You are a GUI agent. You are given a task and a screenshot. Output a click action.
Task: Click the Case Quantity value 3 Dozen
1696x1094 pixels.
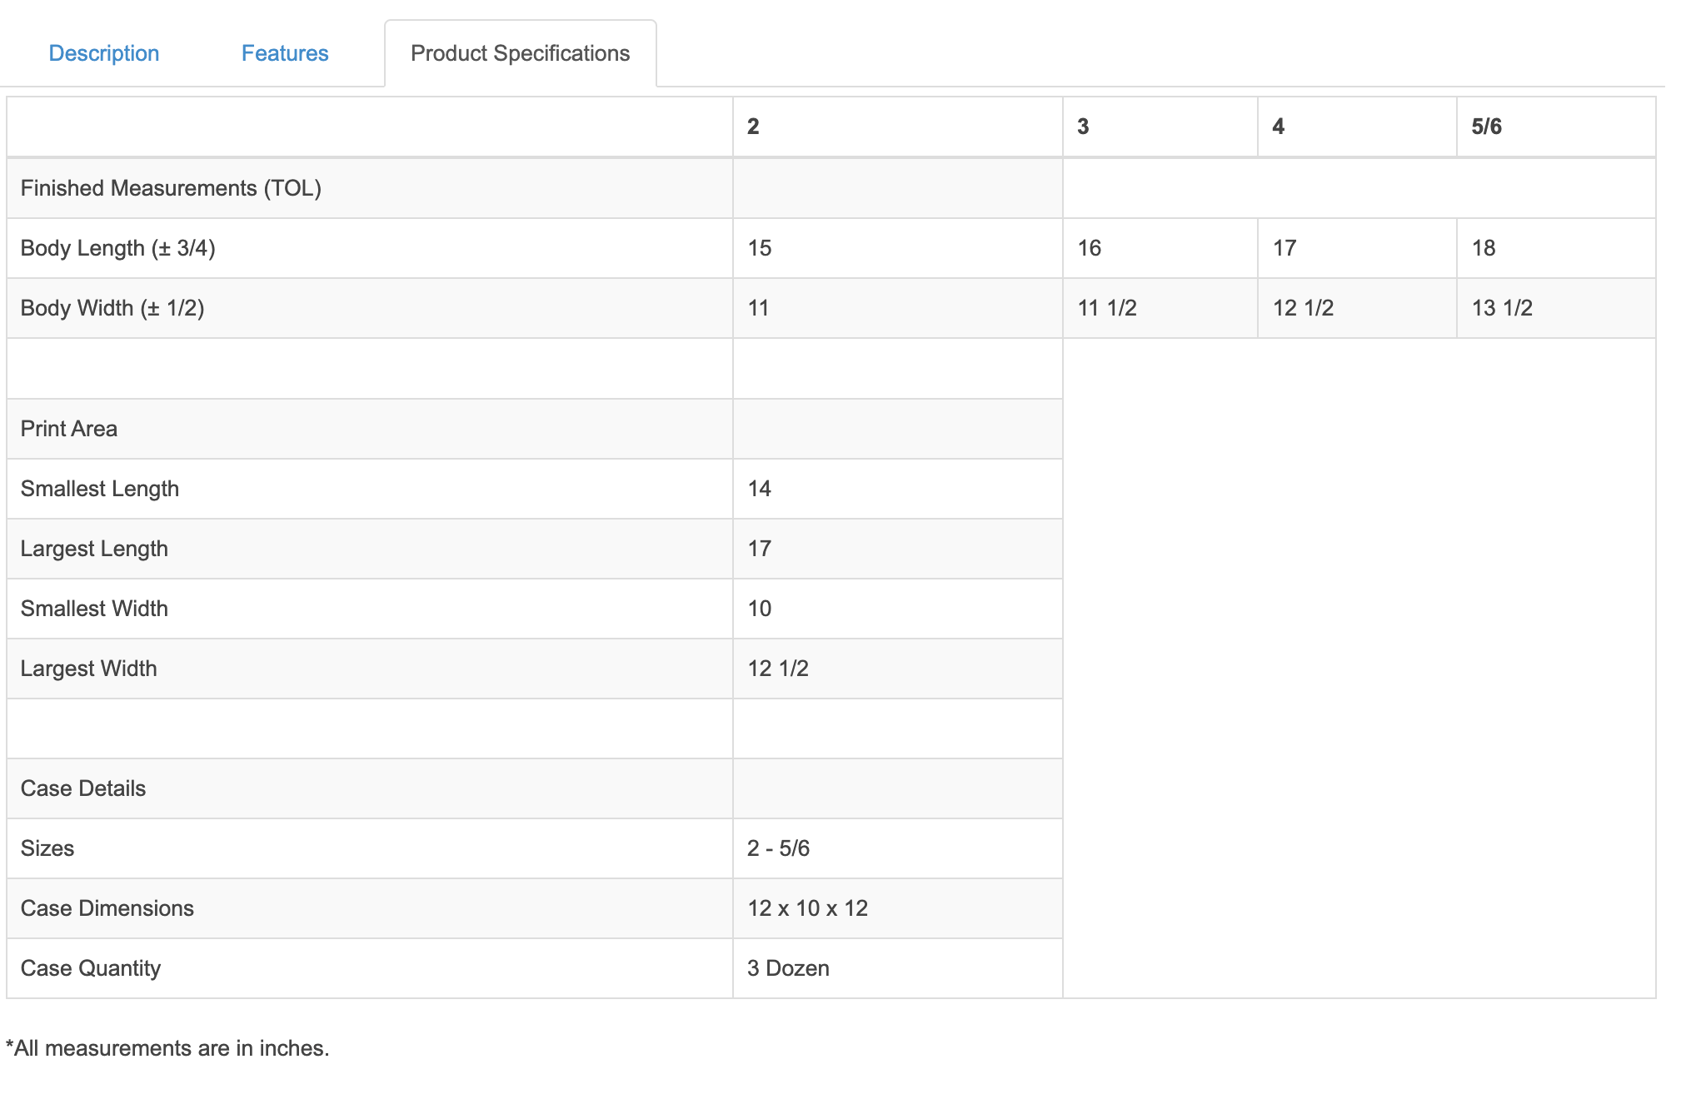point(788,968)
